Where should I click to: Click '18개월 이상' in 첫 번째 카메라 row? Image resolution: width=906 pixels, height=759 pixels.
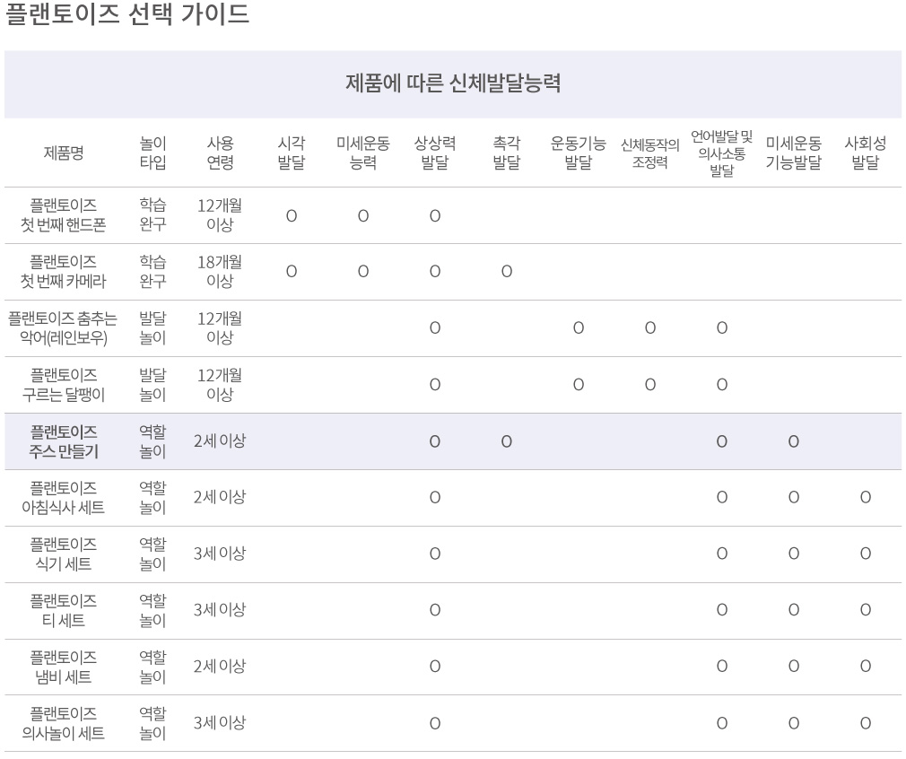[x=220, y=271]
